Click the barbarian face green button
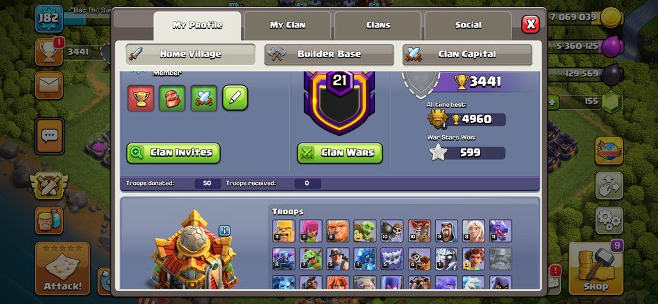Image resolution: width=658 pixels, height=304 pixels. pos(172,98)
